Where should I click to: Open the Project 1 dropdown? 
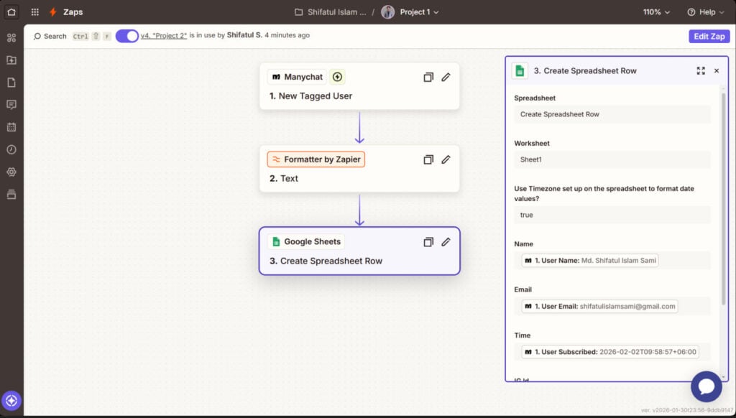pos(419,12)
